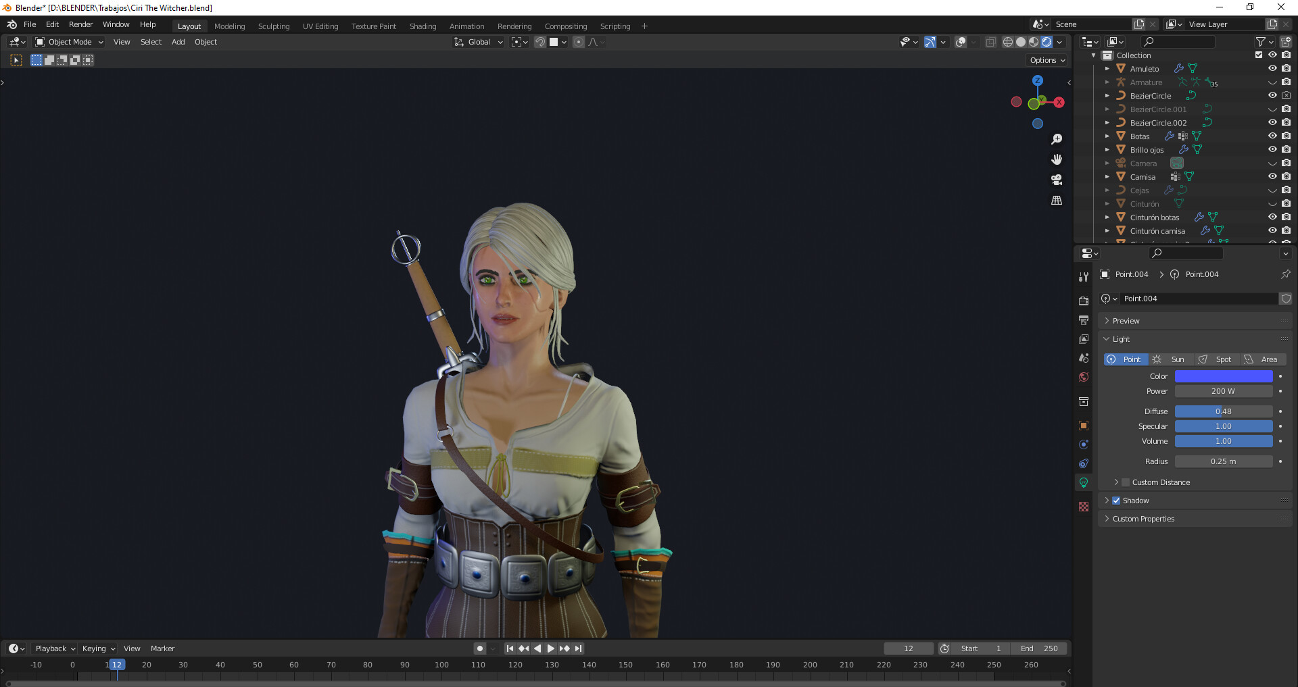
Task: Switch viewport to Wireframe shading
Action: tap(1007, 42)
